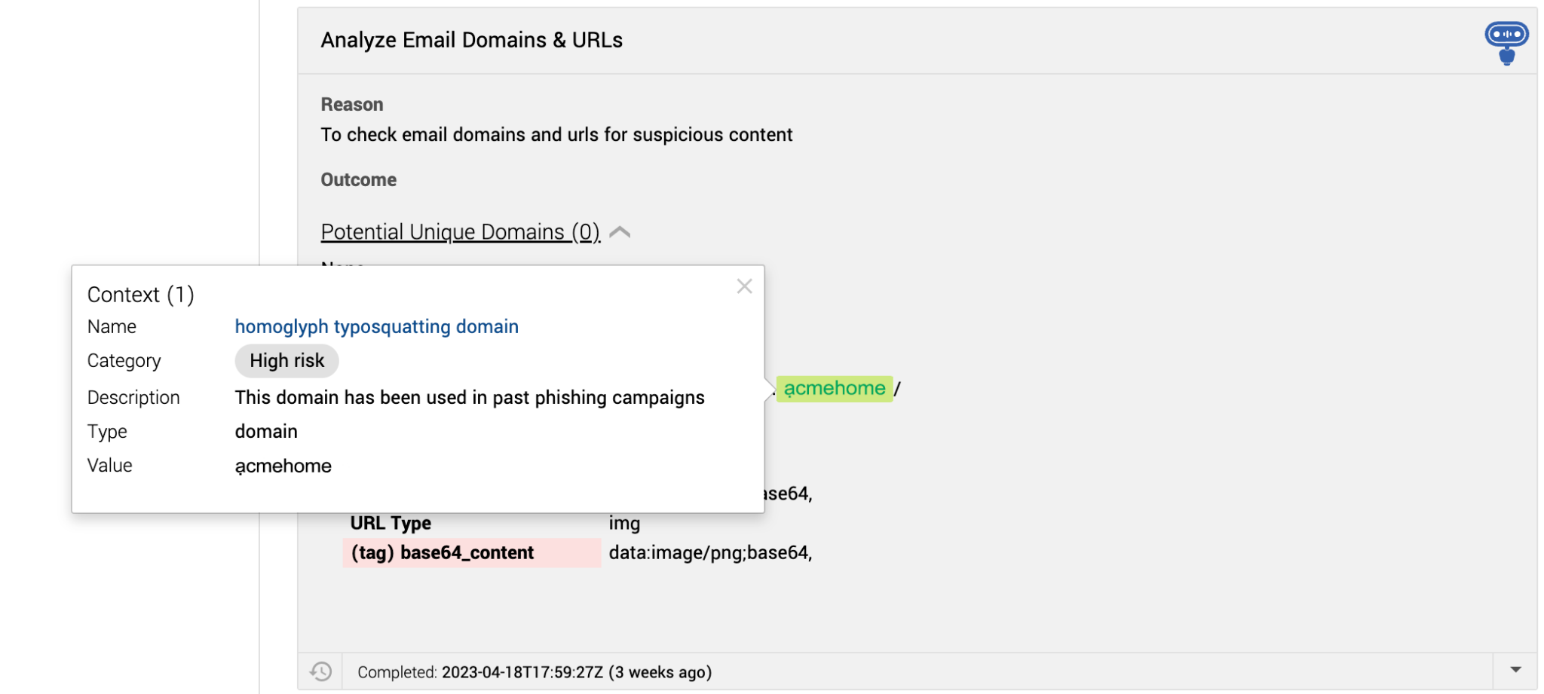Click the Type row labeled domain

266,431
